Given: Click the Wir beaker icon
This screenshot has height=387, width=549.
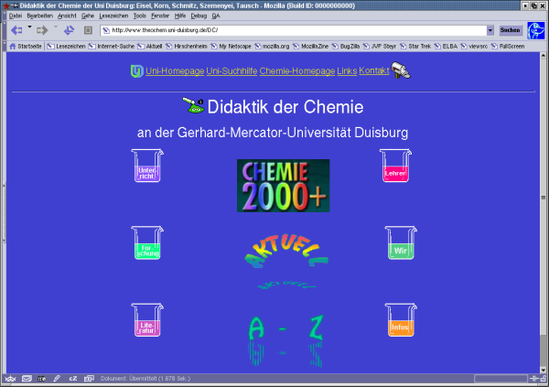Looking at the screenshot, I should click(x=401, y=242).
